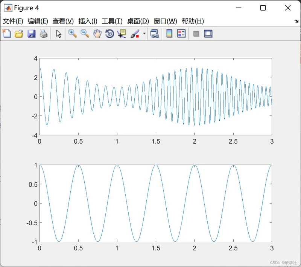Activate the Data Cursor tool
This screenshot has height=267, width=301.
(122, 34)
